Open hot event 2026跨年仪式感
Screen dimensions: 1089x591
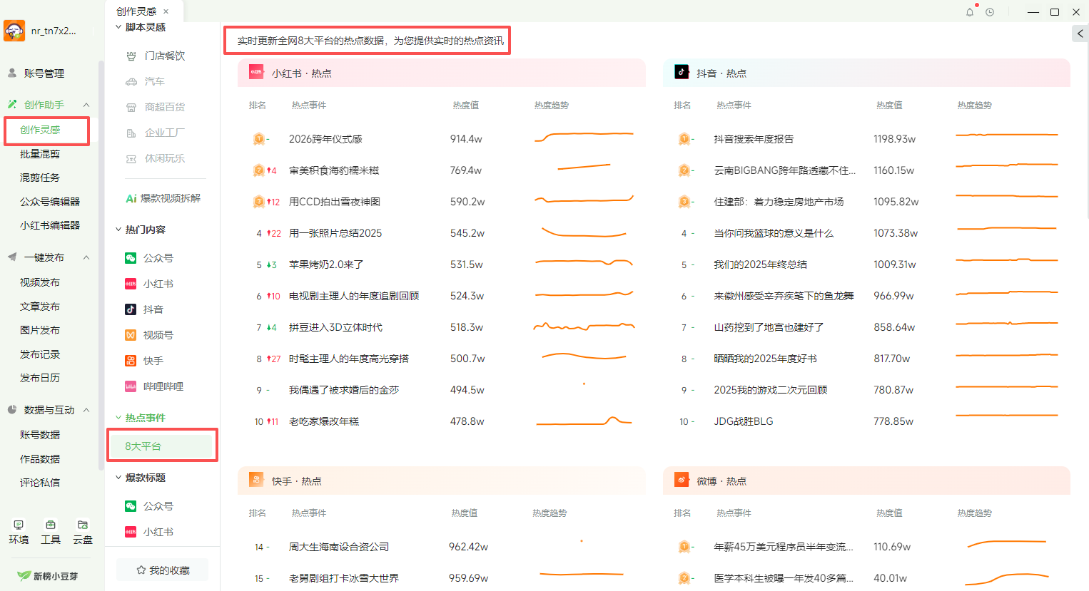[x=325, y=139]
